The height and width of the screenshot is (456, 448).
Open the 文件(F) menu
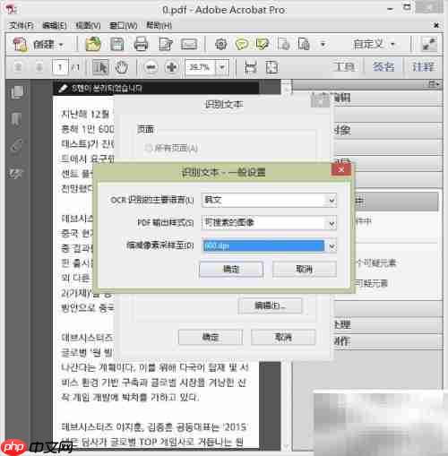coord(21,25)
